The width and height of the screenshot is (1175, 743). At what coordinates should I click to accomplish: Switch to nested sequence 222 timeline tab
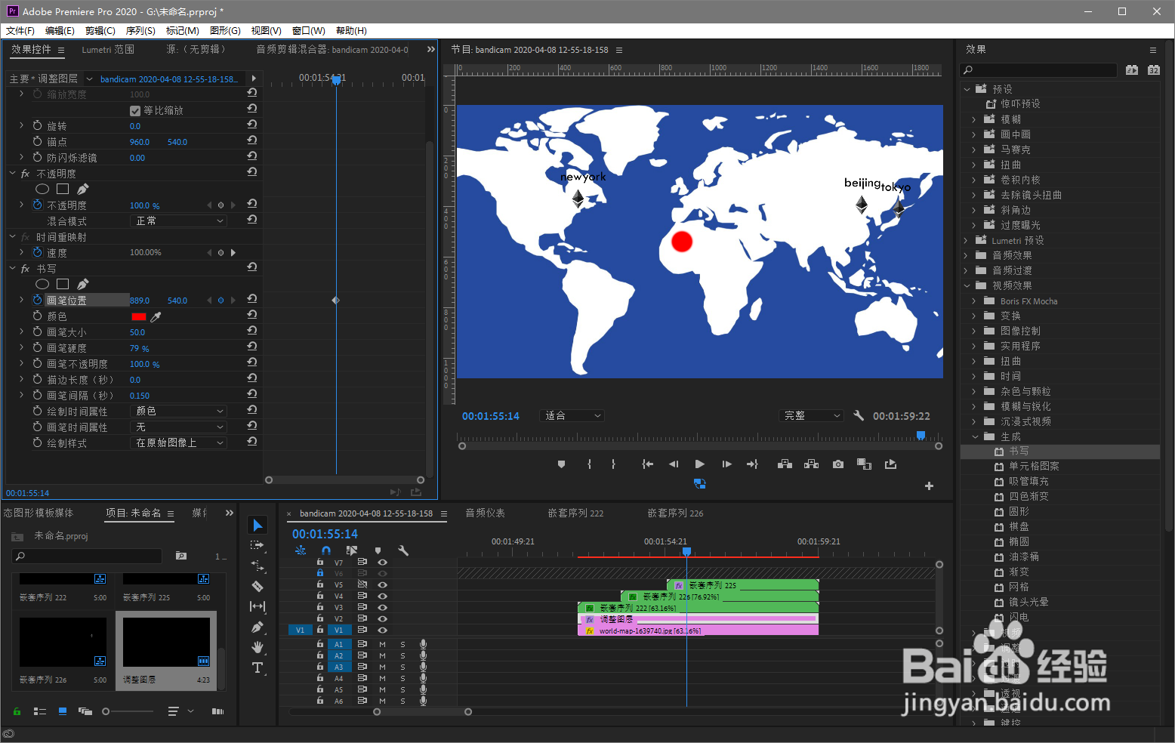point(575,513)
